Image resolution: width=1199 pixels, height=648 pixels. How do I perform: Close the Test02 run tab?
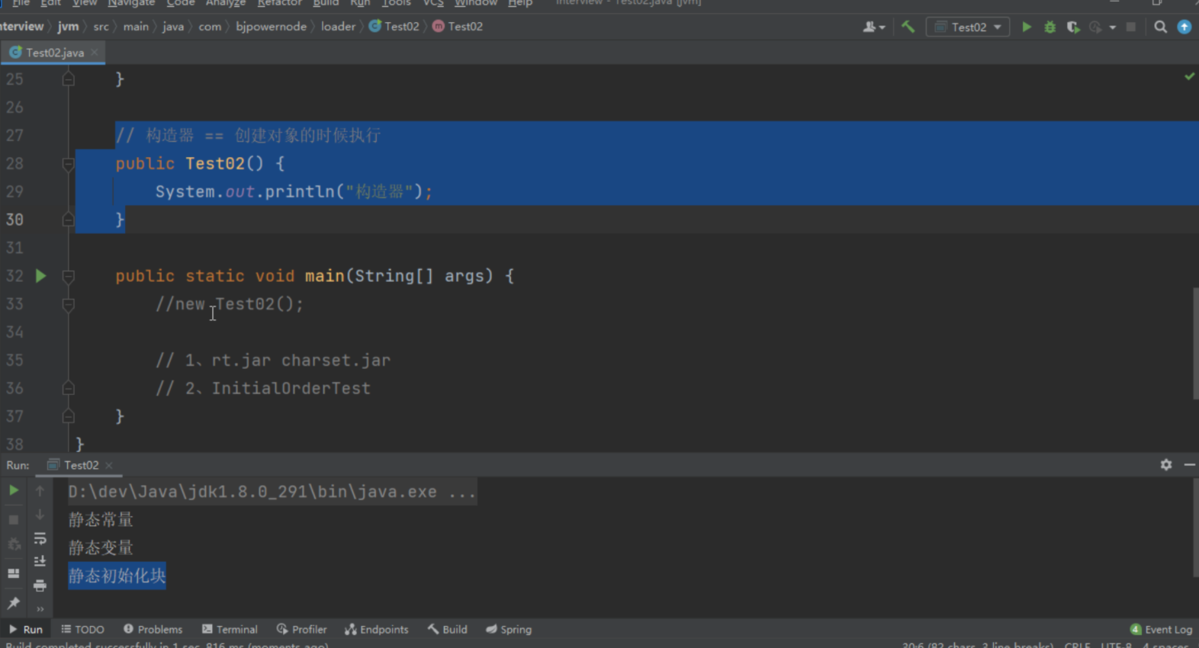coord(109,465)
